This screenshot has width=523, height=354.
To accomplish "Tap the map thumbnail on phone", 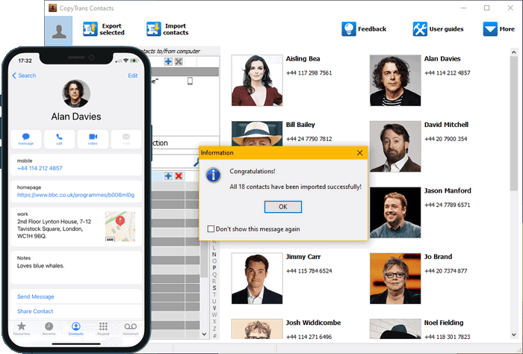I will point(120,227).
